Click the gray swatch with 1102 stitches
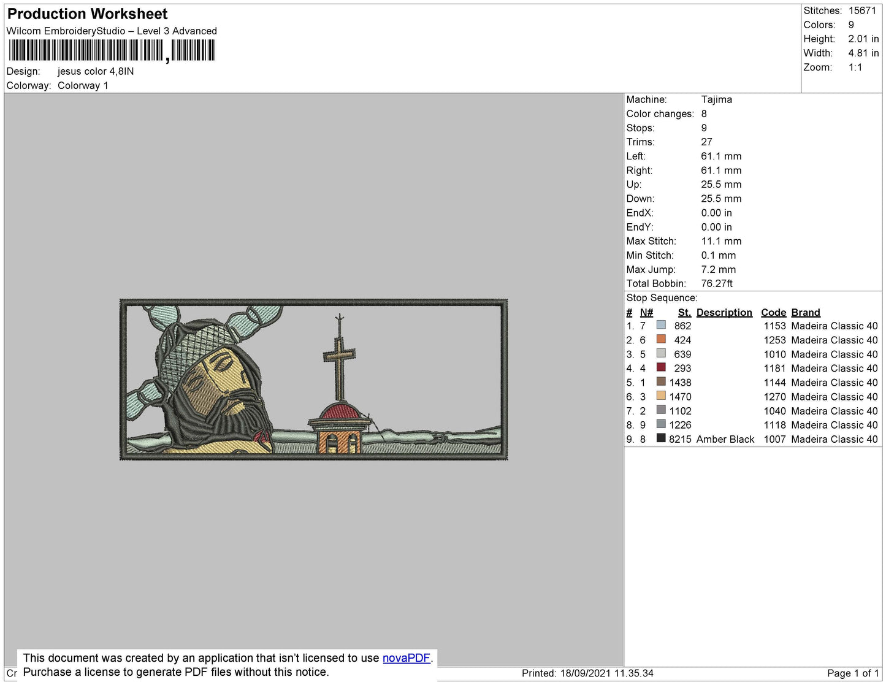The image size is (886, 685). click(x=661, y=410)
